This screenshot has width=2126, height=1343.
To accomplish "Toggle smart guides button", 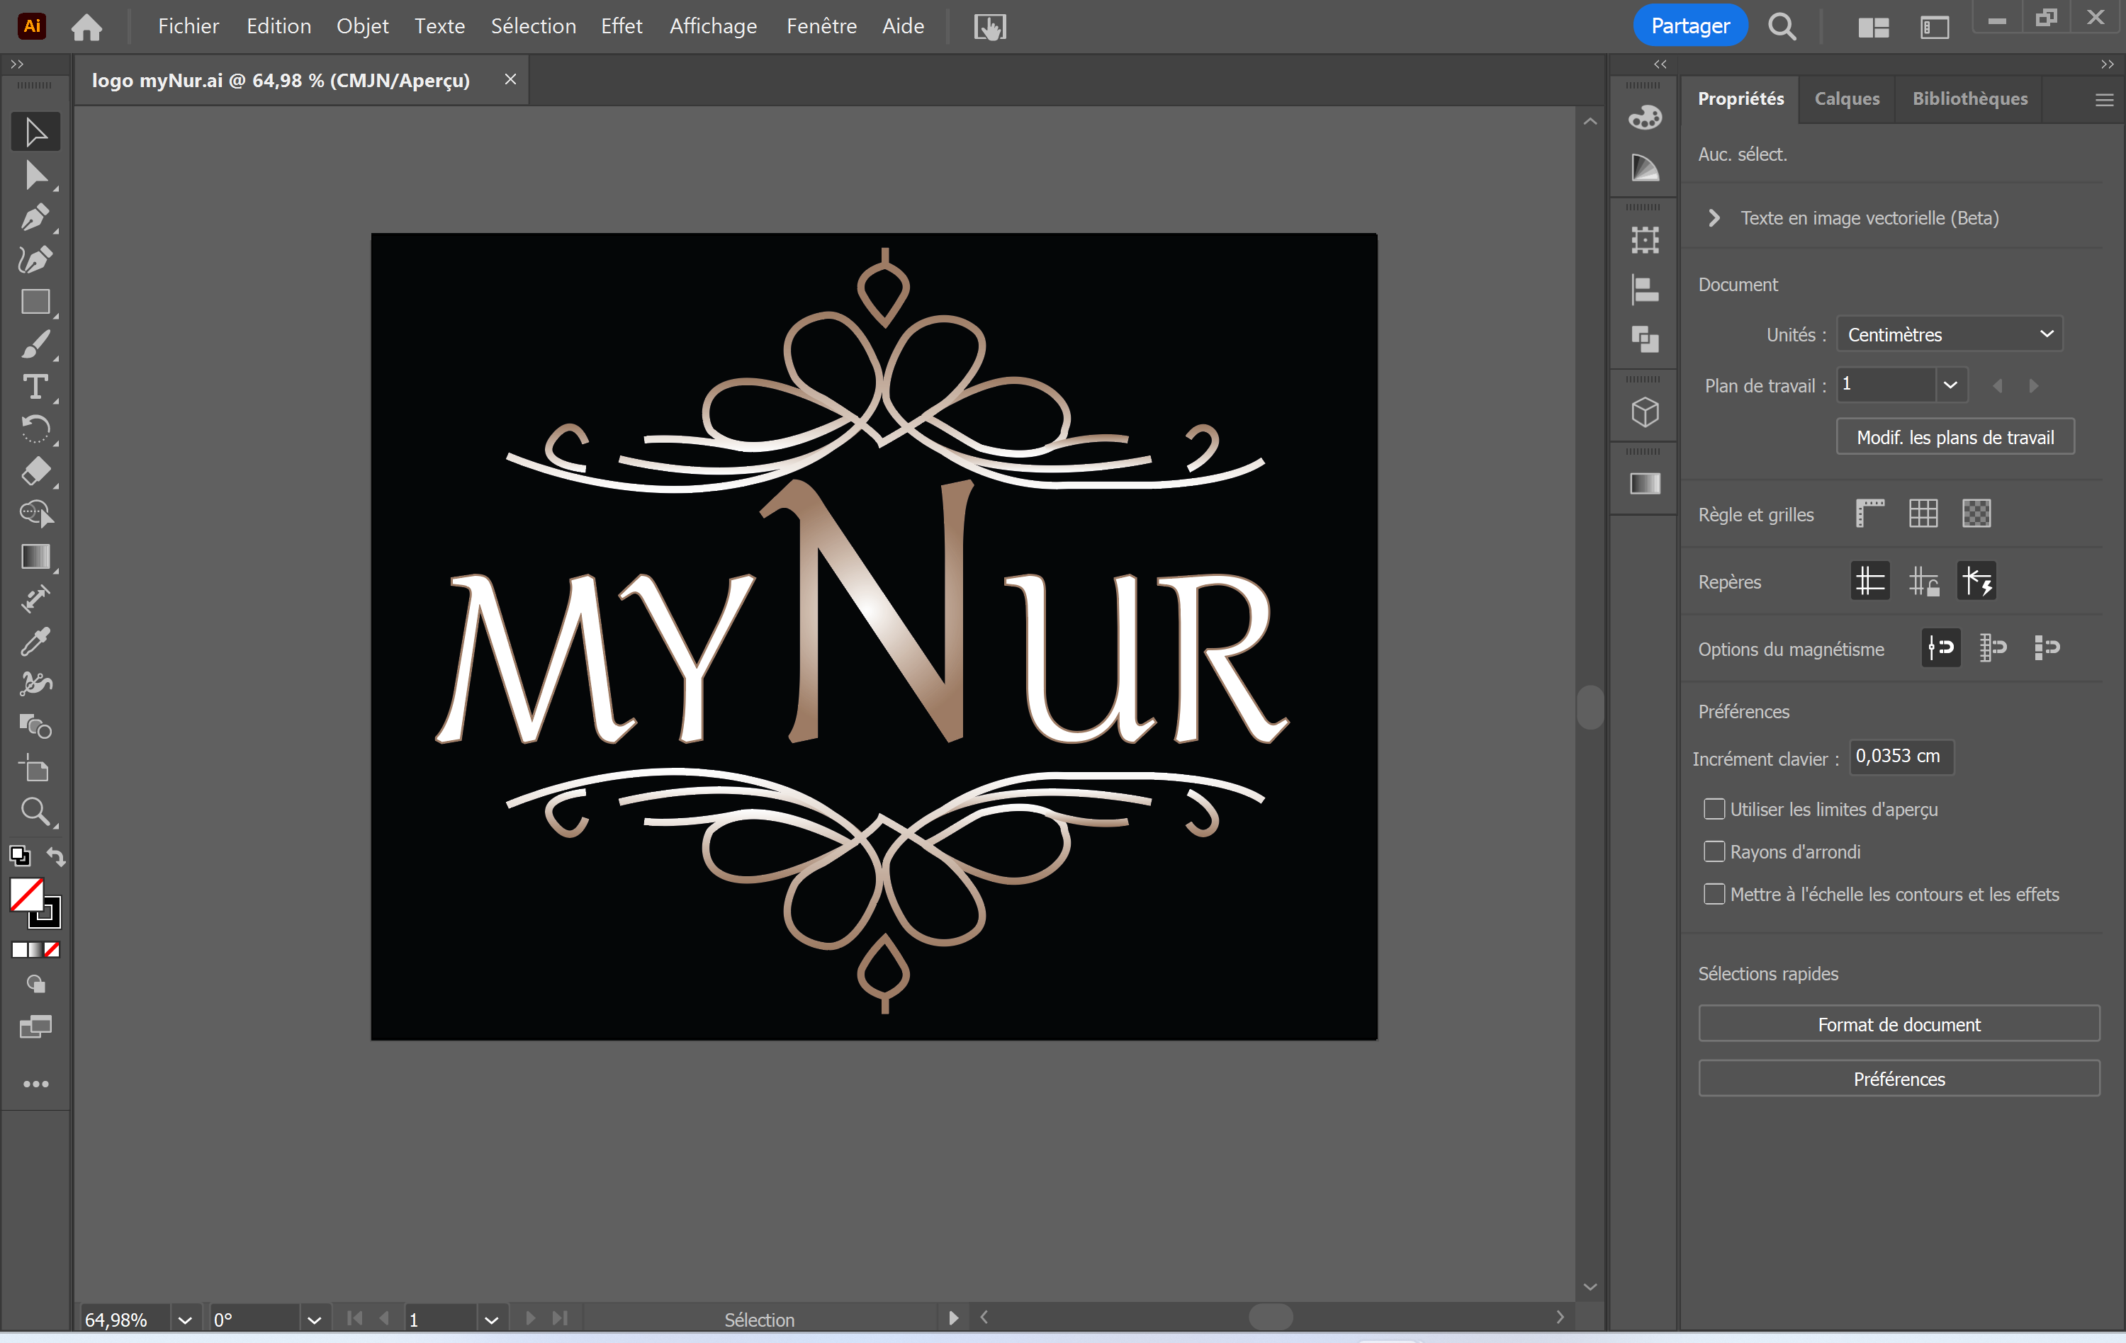I will pos(1976,581).
